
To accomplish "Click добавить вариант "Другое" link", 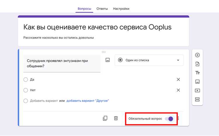I will coord(88,101).
